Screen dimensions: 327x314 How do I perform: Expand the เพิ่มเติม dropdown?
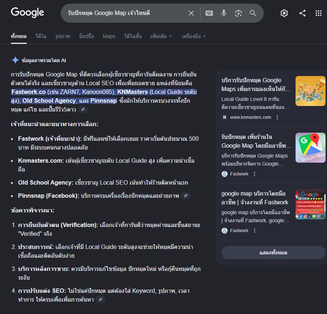coord(161,36)
